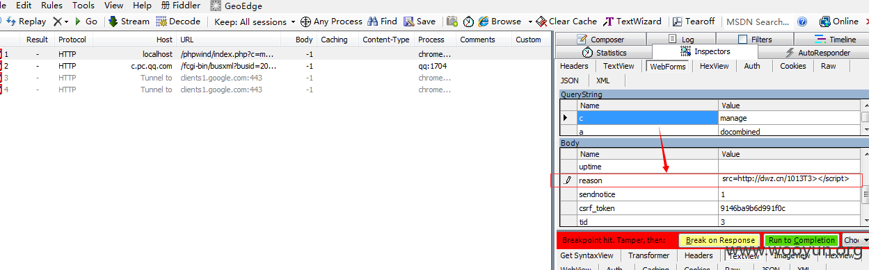
Task: Click the Go resume arrow icon
Action: pos(79,22)
